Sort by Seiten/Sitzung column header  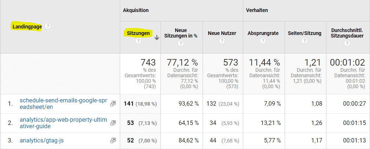coord(304,33)
